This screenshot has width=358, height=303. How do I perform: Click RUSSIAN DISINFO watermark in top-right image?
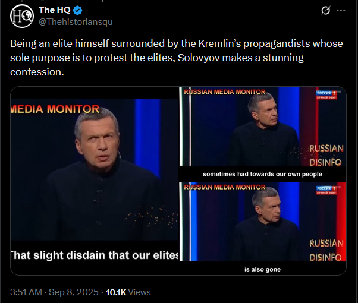[x=326, y=154]
